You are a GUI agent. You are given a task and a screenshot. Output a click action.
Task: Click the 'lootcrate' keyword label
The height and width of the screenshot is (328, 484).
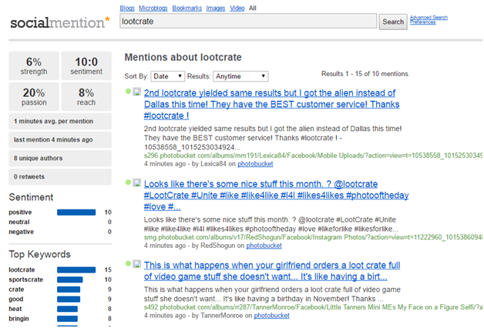point(22,269)
